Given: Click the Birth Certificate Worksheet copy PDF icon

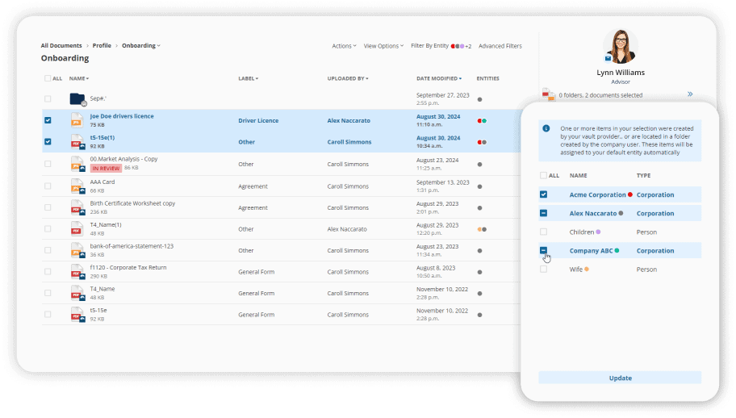Looking at the screenshot, I should (77, 207).
